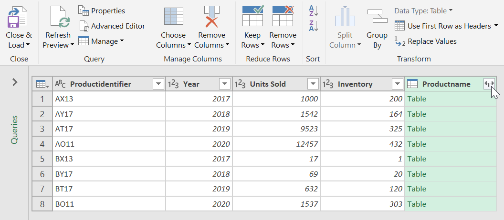504x220 pixels.
Task: Open the Manage menu
Action: [101, 41]
